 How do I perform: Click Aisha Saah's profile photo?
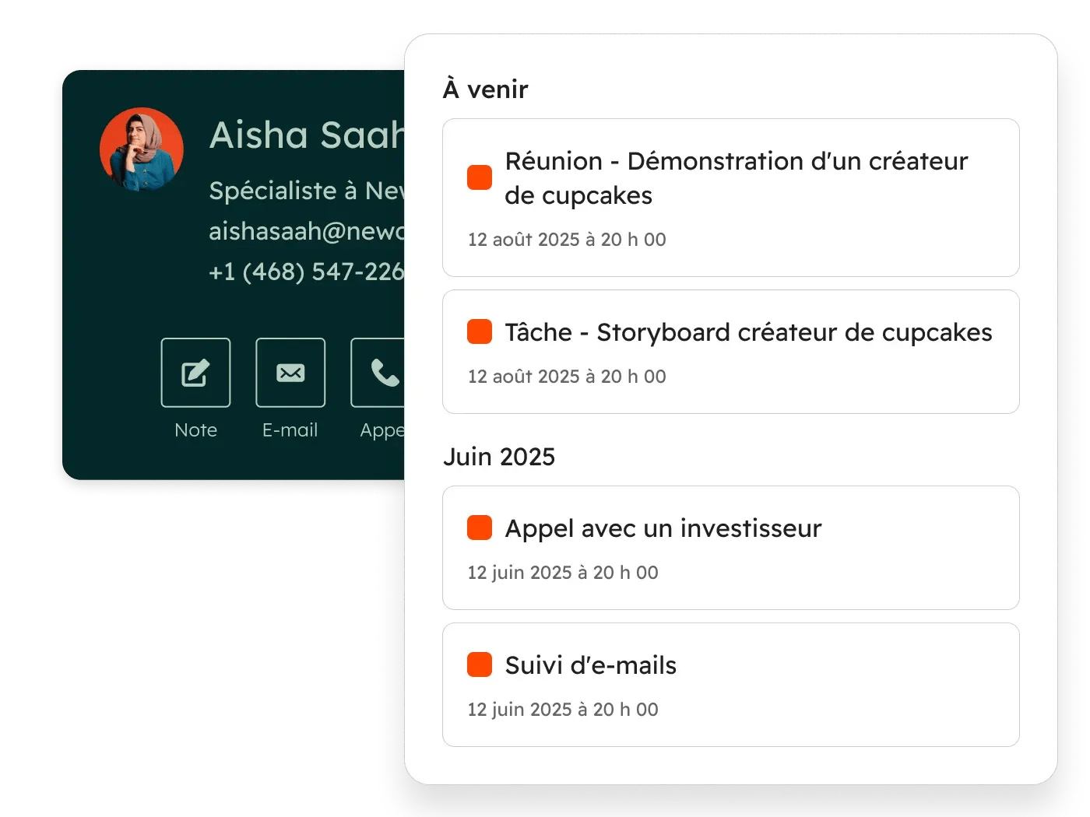tap(142, 149)
